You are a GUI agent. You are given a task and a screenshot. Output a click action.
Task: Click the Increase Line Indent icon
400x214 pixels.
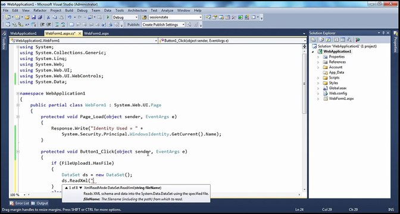[48, 25]
